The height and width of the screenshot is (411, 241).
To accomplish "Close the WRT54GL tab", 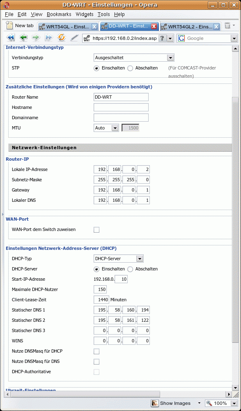I will (x=94, y=26).
